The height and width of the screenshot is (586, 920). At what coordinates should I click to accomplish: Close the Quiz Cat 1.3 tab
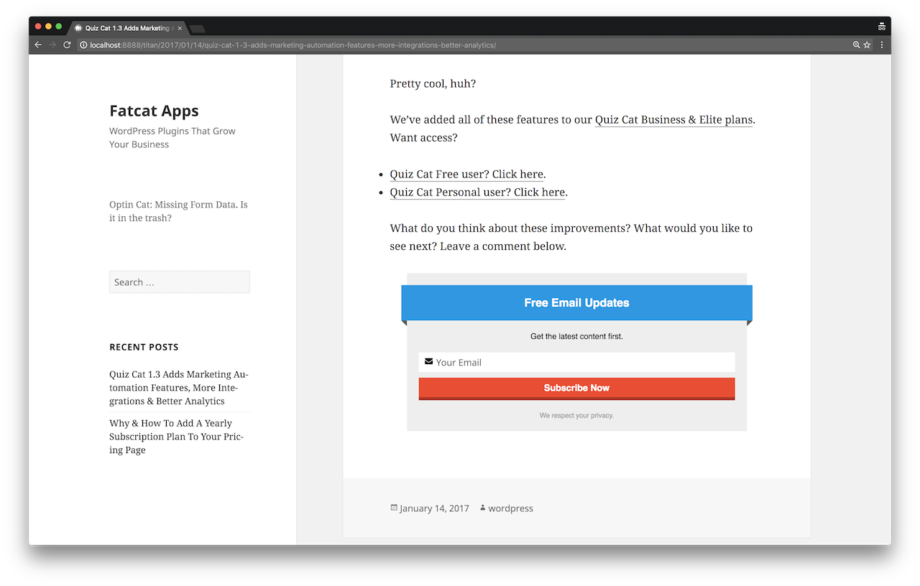(180, 28)
